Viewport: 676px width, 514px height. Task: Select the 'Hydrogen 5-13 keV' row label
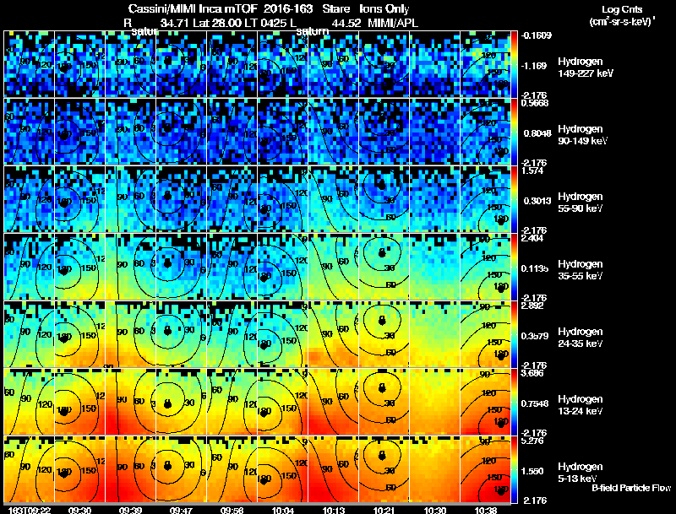[581, 473]
